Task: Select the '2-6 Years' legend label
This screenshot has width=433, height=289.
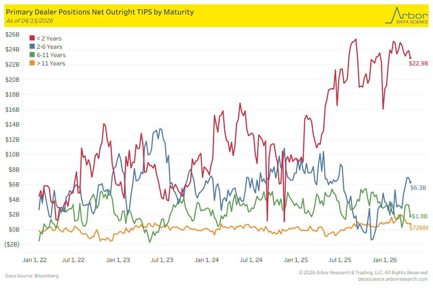Action: [49, 47]
